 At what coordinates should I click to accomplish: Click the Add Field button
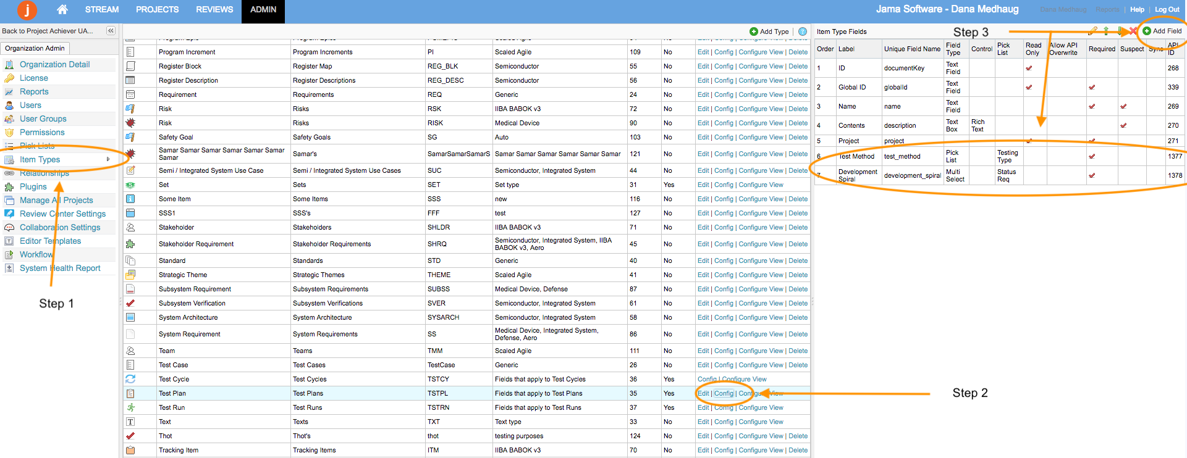tap(1162, 31)
